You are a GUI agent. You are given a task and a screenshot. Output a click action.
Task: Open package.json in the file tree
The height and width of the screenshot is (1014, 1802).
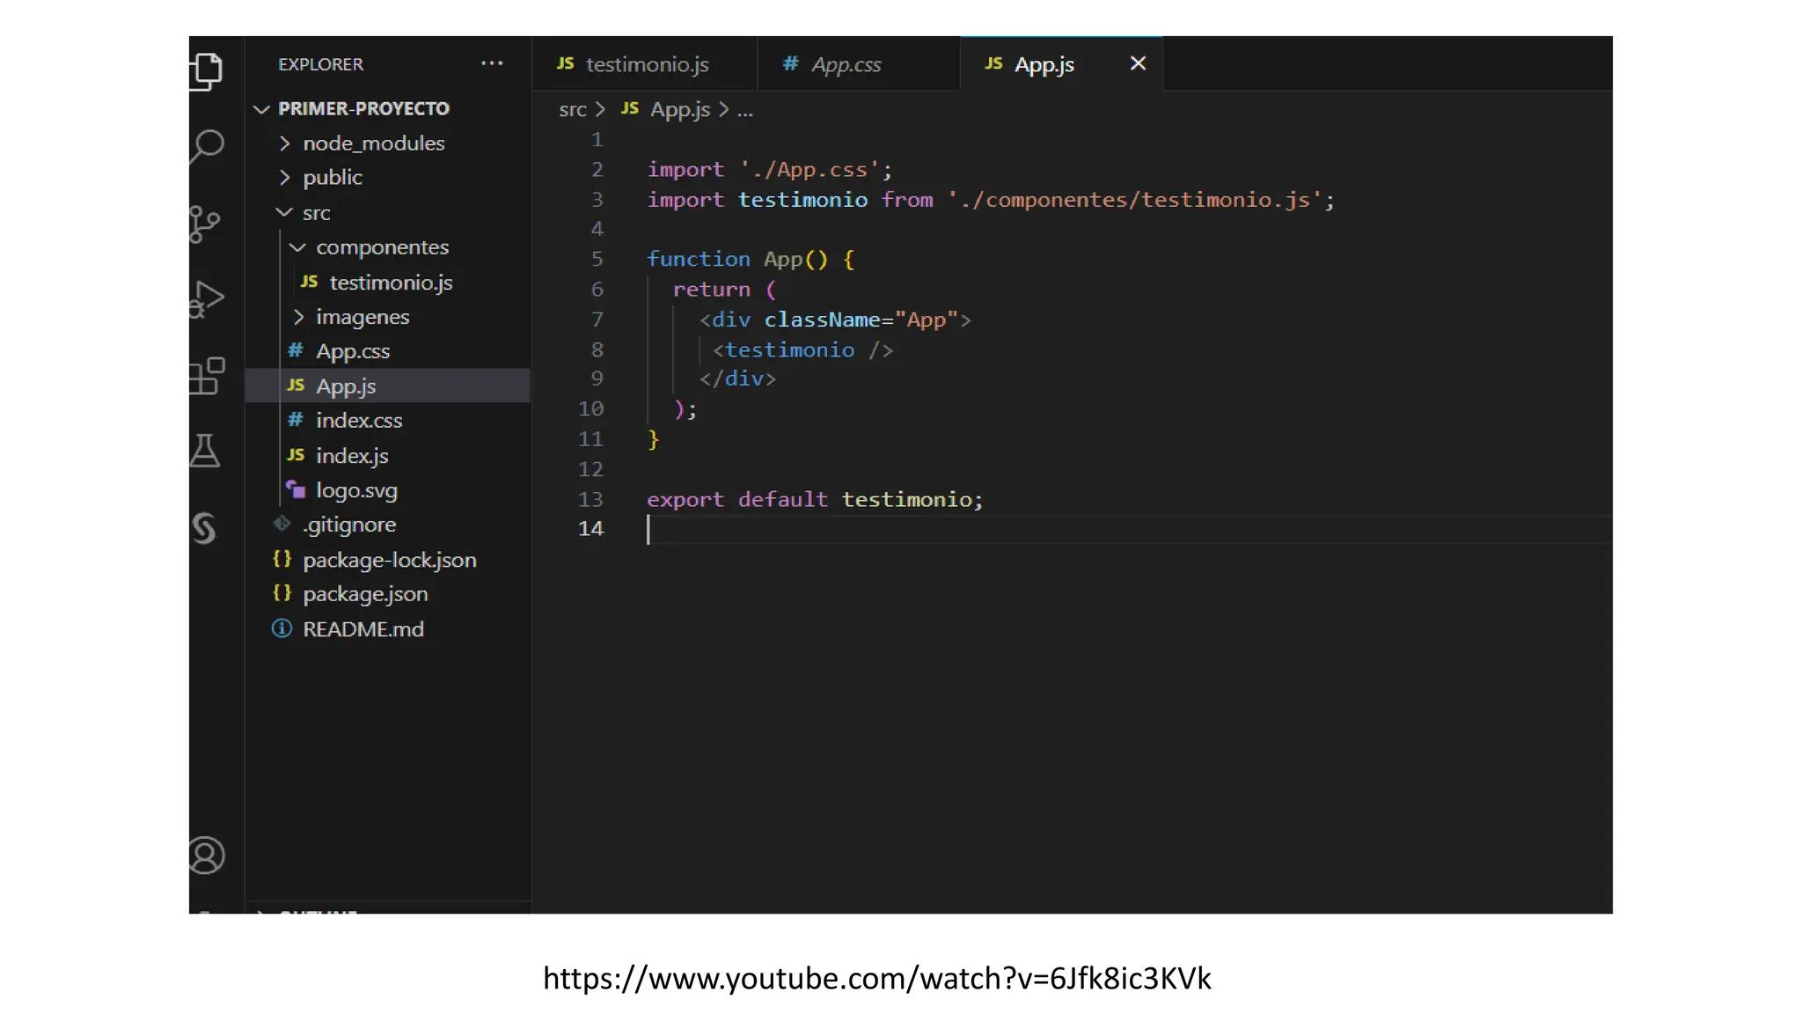click(x=387, y=594)
